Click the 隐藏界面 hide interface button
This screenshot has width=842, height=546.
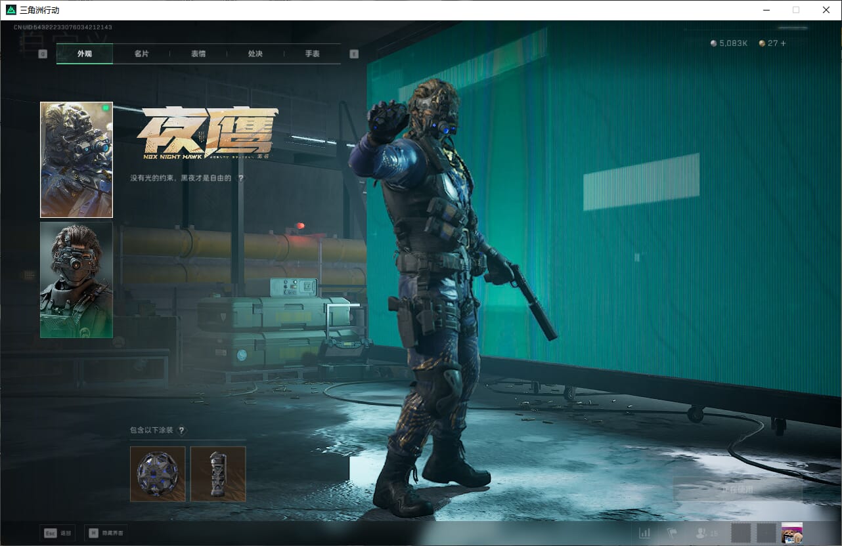coord(106,533)
